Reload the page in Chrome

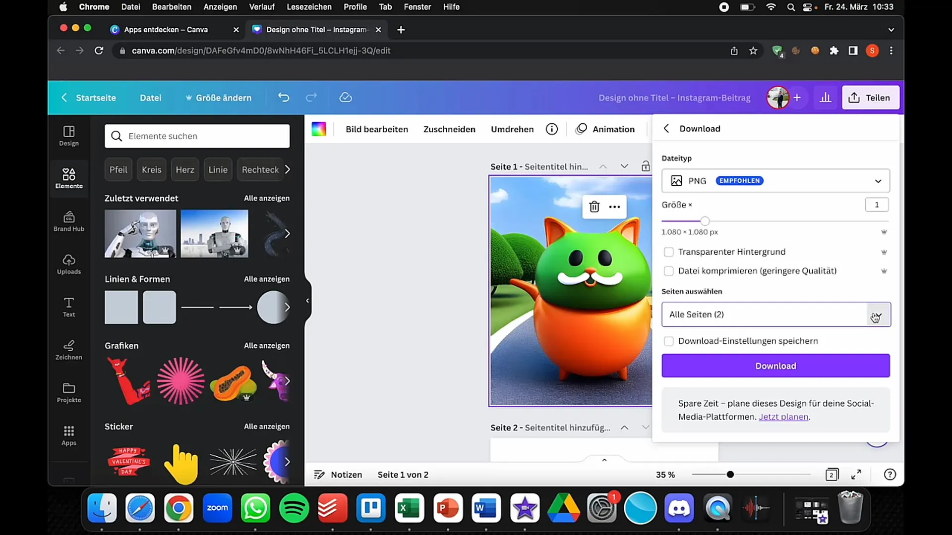click(99, 51)
